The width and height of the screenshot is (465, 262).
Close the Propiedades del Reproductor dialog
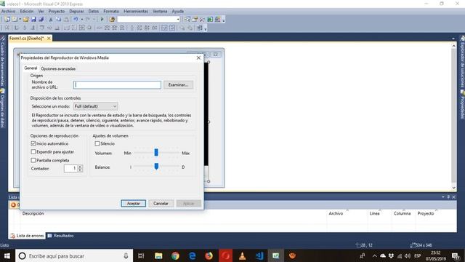(198, 57)
